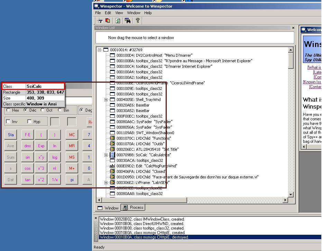Click the Process tab's computer icon
Screen dimensions: 322x251
(125, 207)
